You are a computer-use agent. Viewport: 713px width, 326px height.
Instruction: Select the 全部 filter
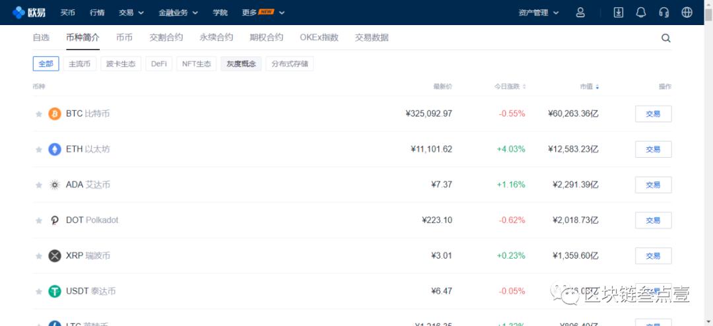click(x=46, y=63)
